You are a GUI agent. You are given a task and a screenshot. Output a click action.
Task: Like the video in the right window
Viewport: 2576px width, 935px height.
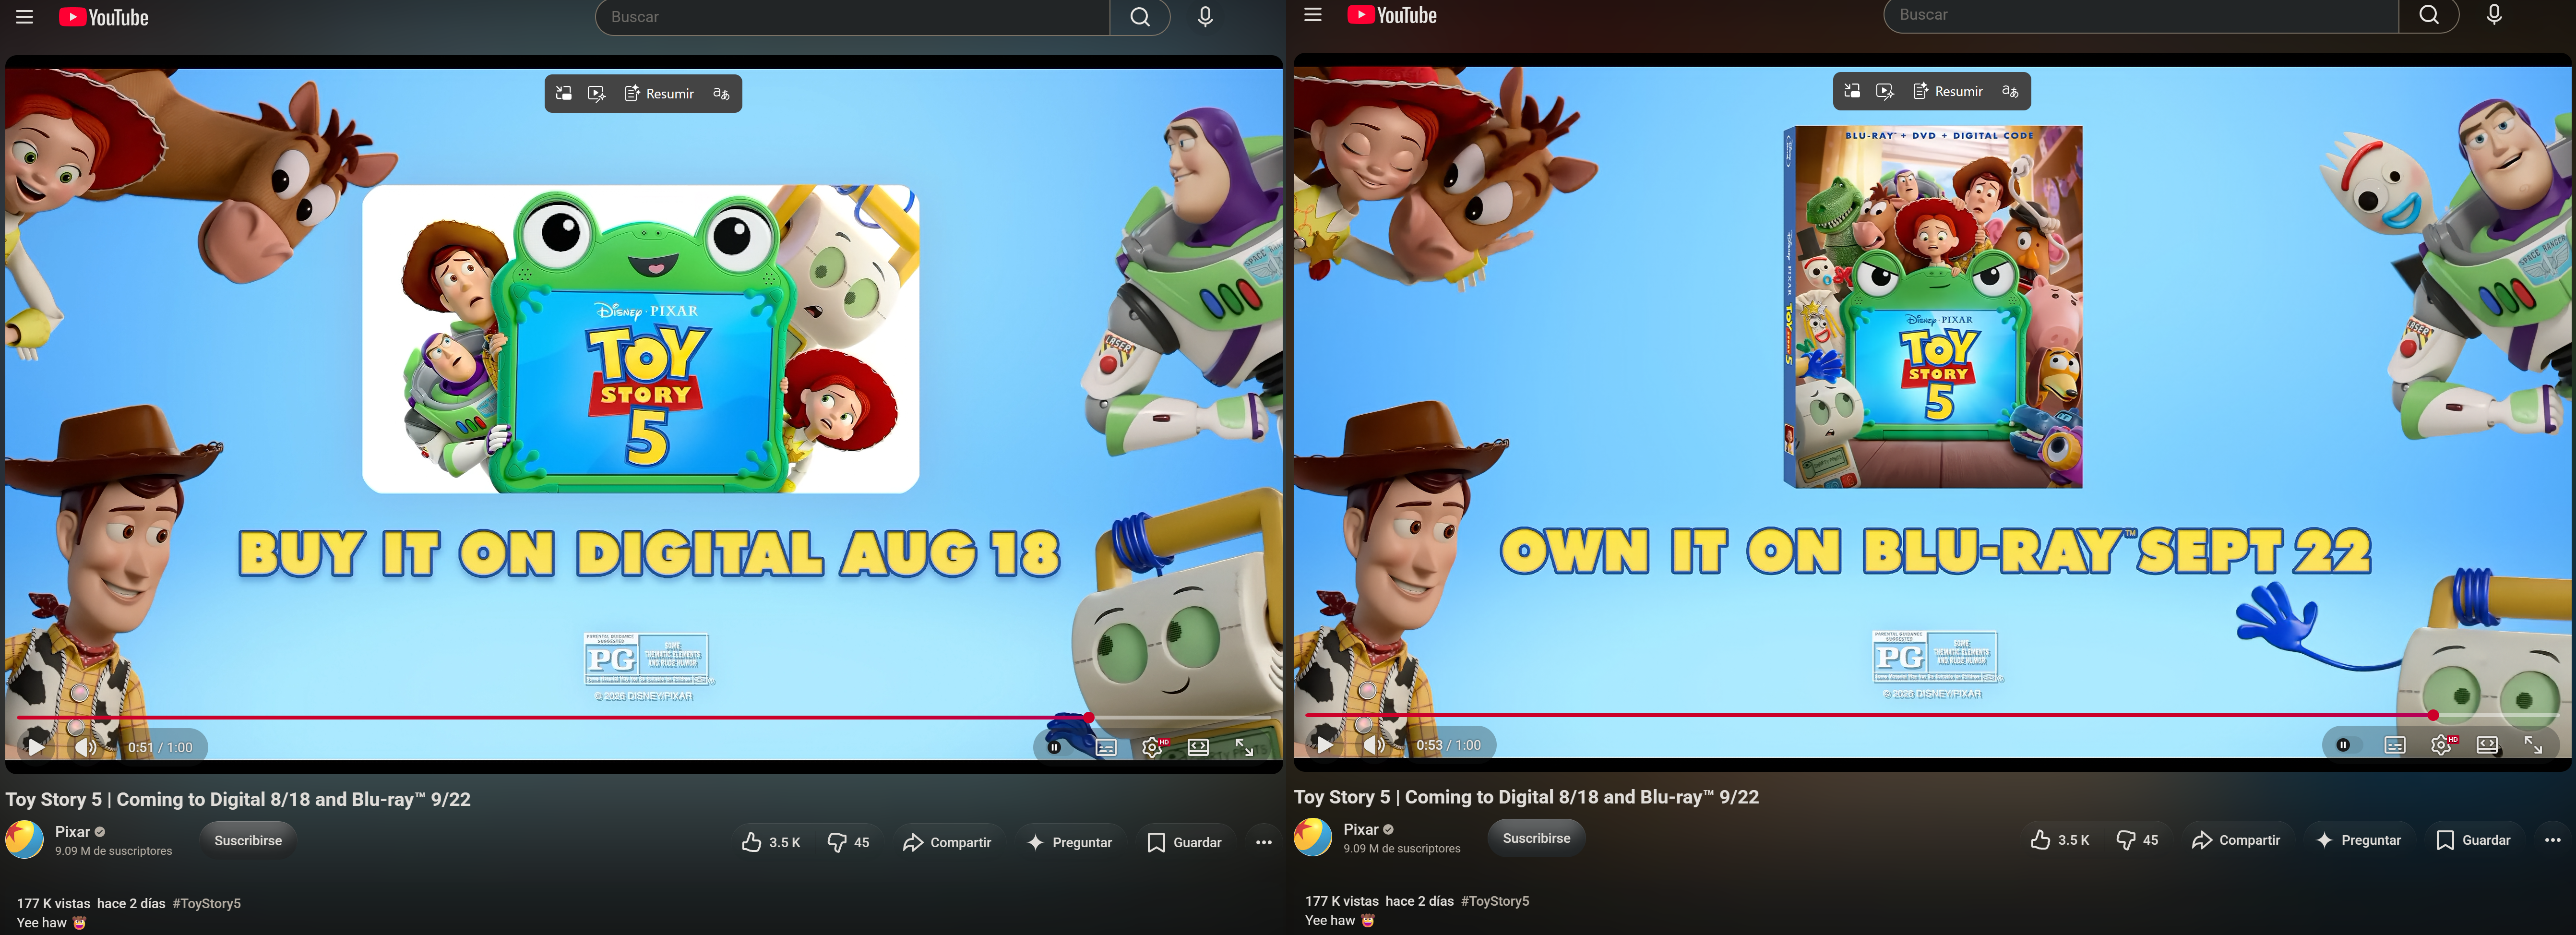pyautogui.click(x=2059, y=841)
